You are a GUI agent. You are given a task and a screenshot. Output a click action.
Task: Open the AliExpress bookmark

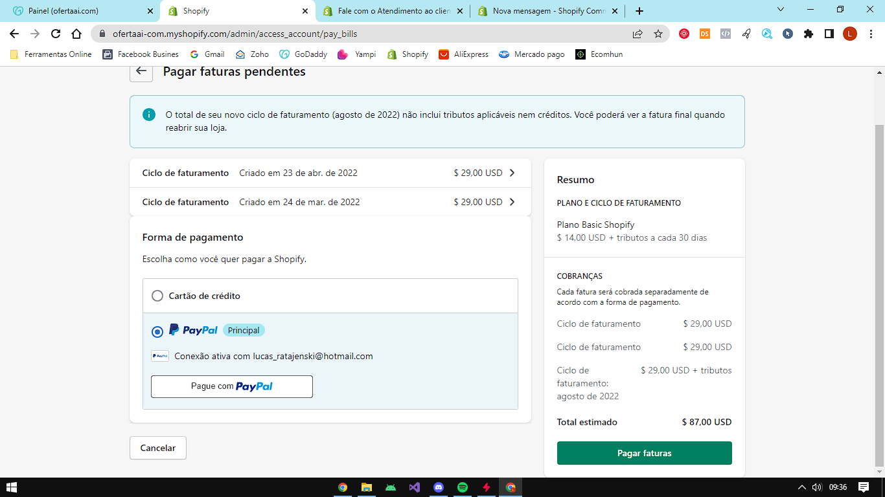coord(464,54)
